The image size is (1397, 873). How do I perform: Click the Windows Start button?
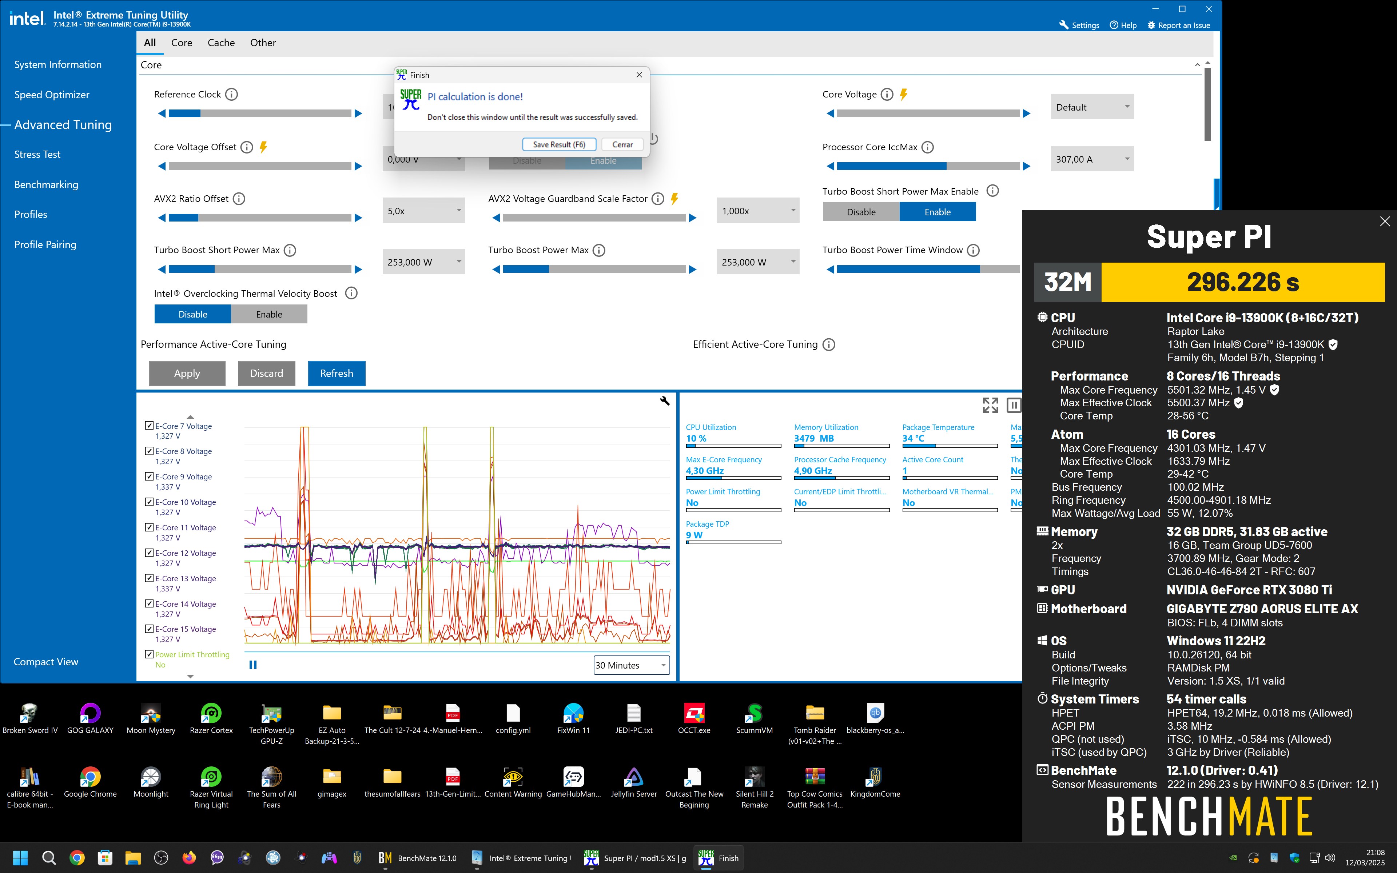pos(20,858)
